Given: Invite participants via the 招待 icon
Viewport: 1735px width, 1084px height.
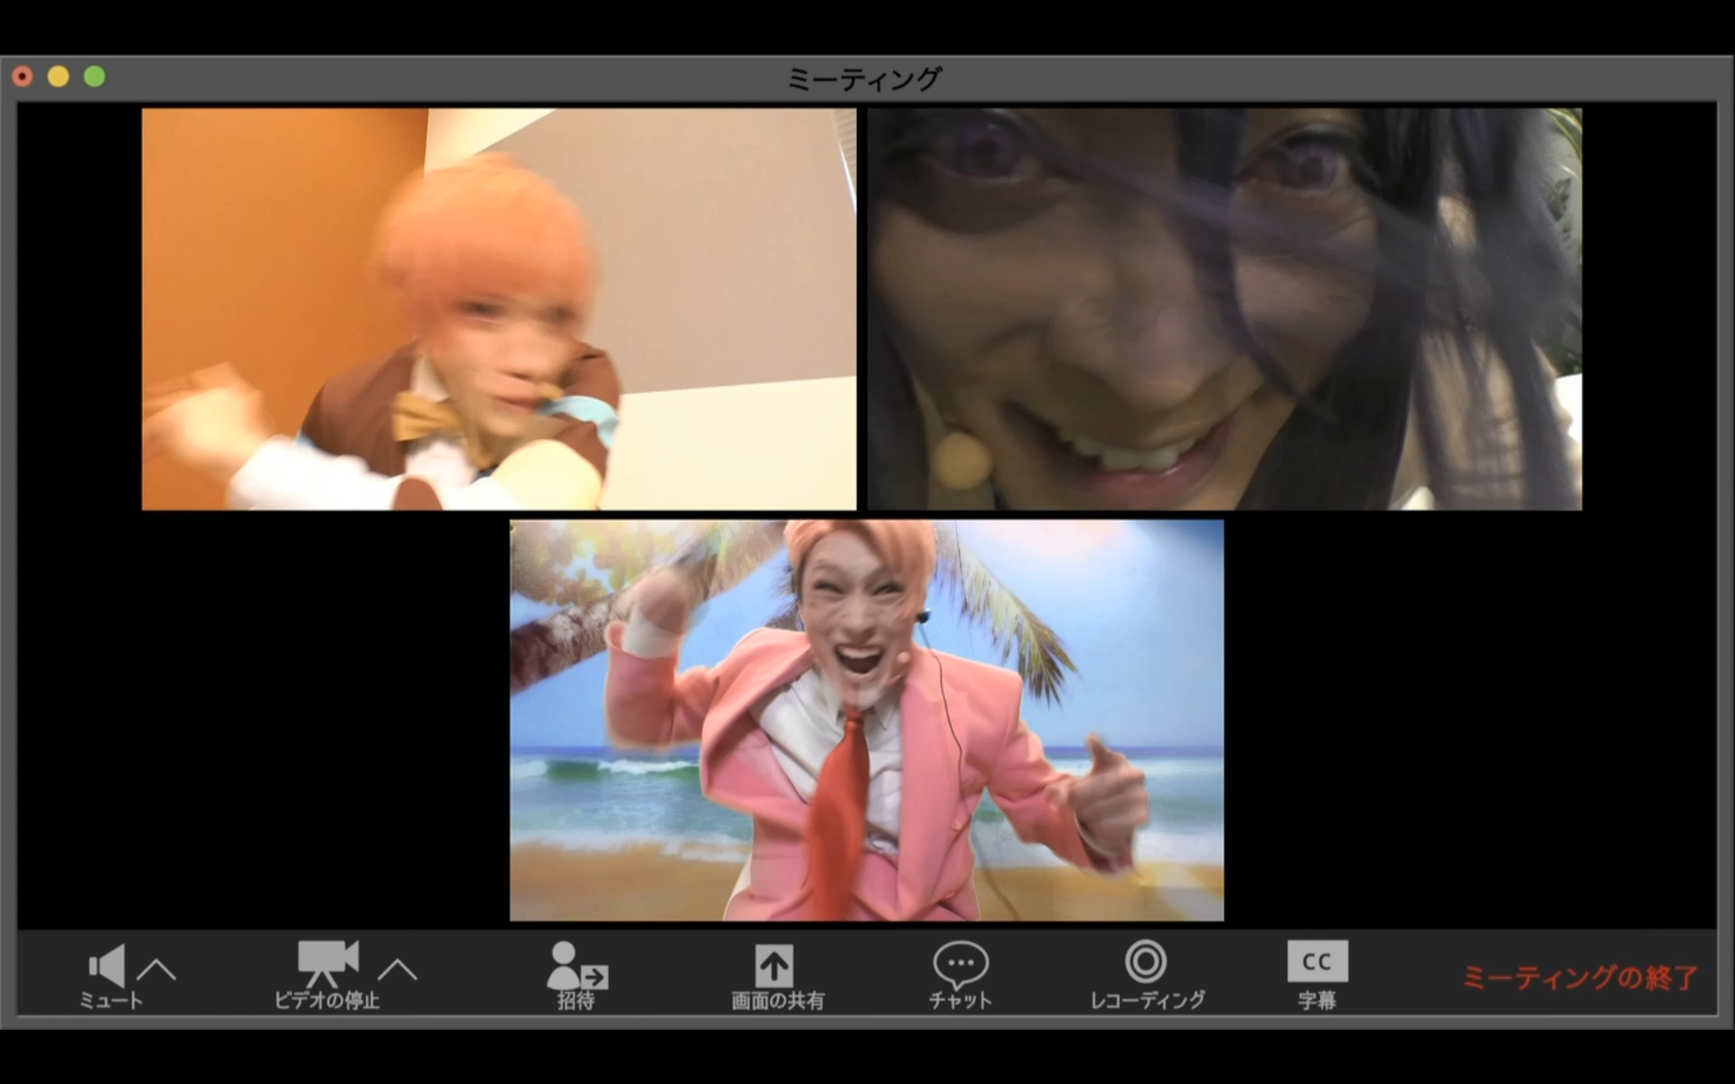Looking at the screenshot, I should click(577, 965).
